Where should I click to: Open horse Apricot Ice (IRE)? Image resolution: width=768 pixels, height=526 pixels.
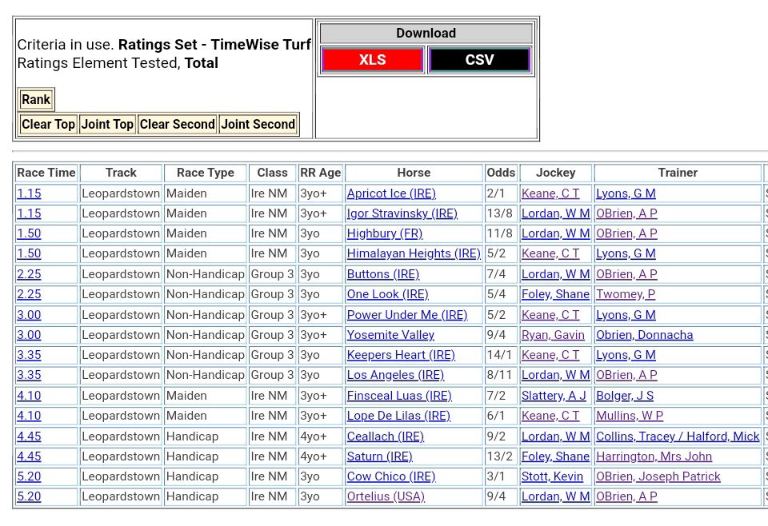(x=391, y=193)
